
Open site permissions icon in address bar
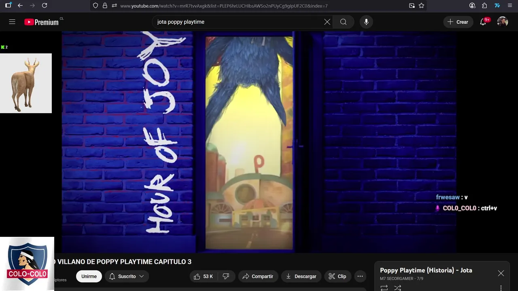pos(114,6)
